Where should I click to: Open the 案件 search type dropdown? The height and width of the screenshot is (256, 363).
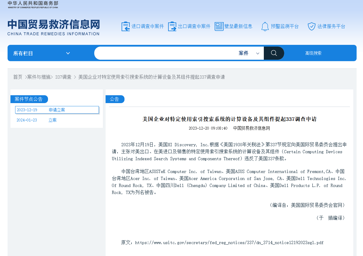249,53
